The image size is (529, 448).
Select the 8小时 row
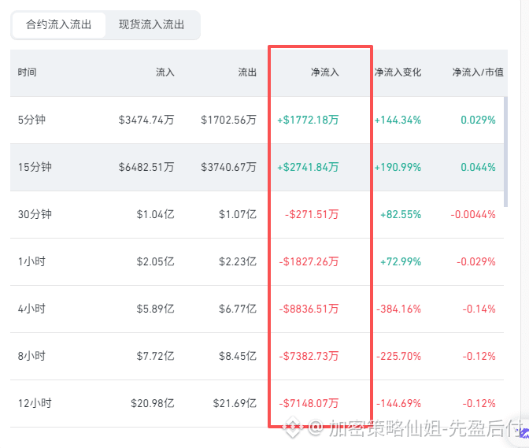(x=257, y=356)
